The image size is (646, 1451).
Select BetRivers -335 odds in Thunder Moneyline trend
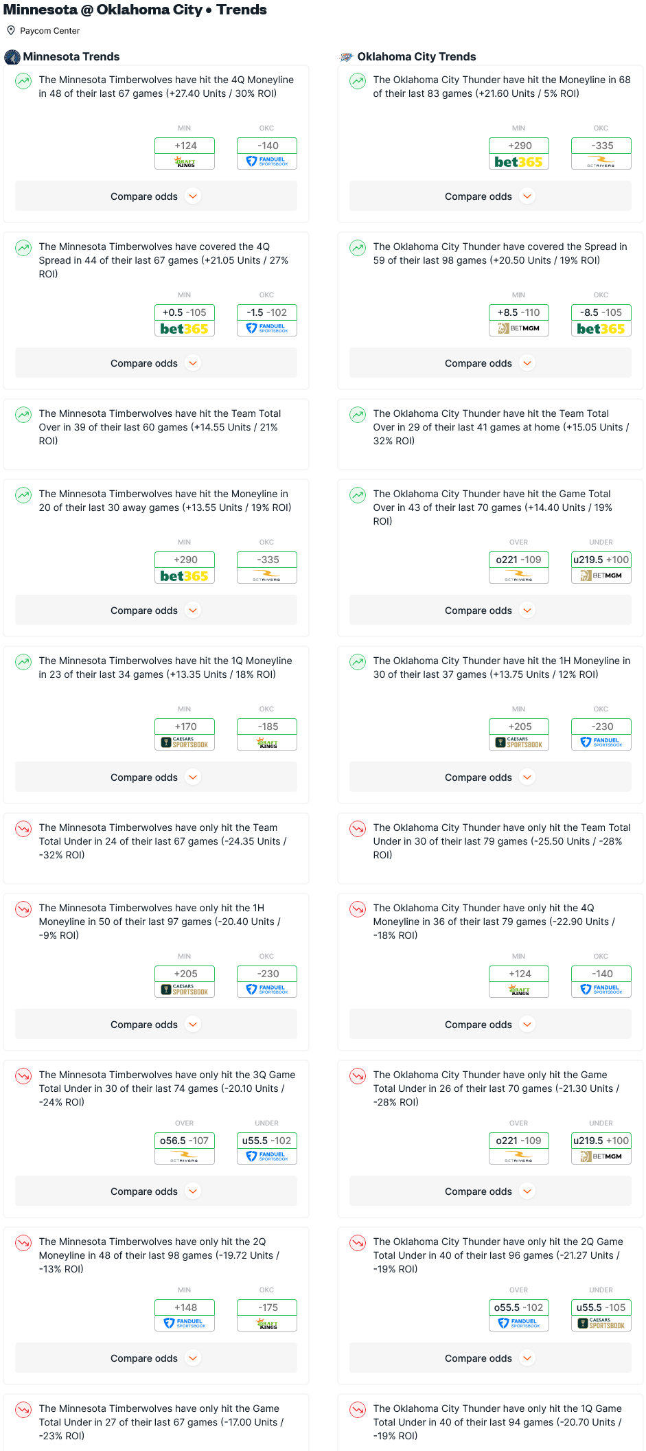601,153
